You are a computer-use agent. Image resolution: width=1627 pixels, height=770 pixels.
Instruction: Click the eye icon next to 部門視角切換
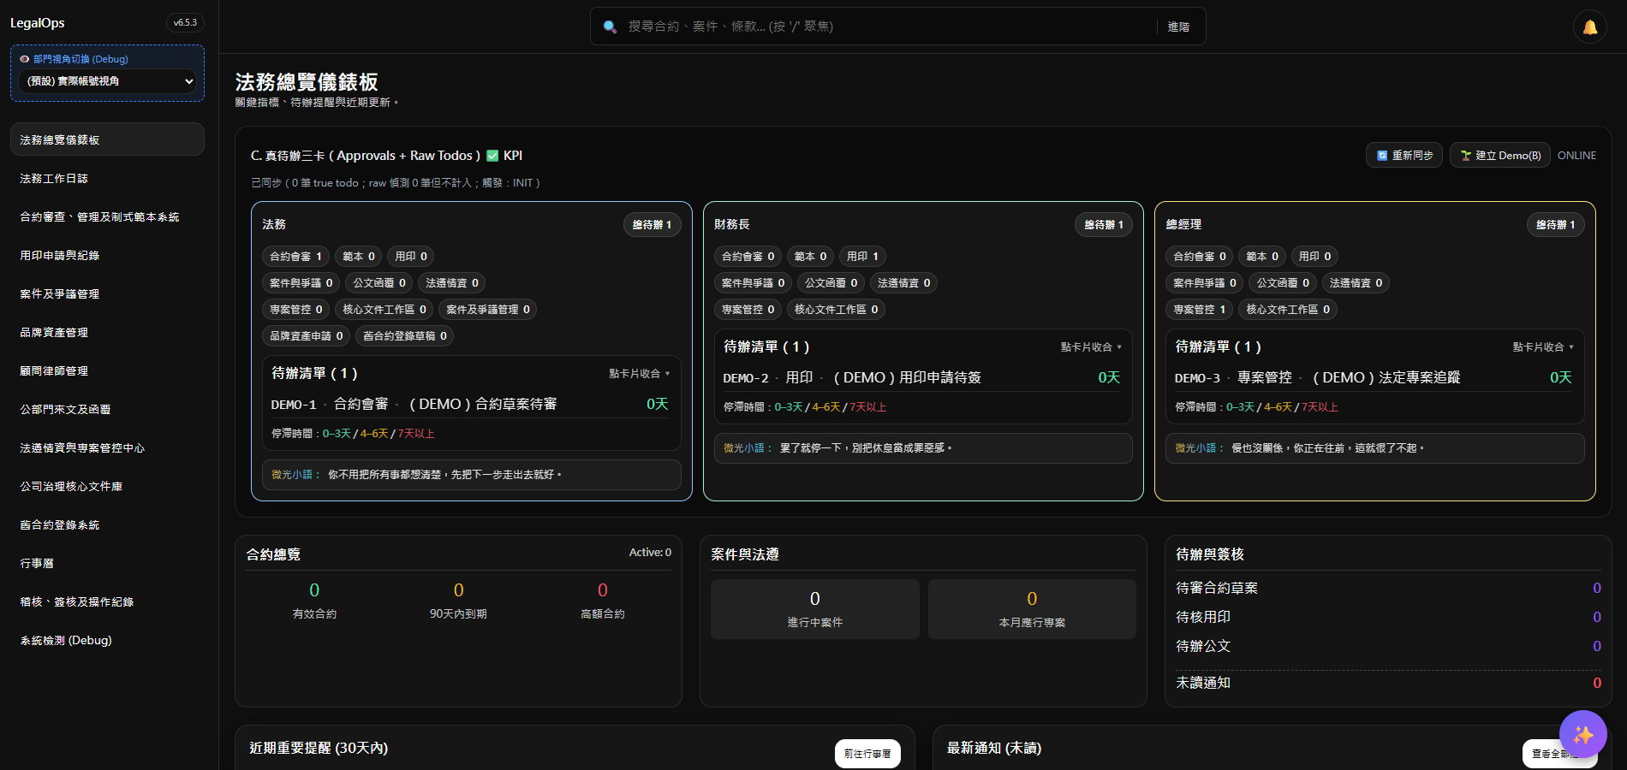pyautogui.click(x=24, y=59)
